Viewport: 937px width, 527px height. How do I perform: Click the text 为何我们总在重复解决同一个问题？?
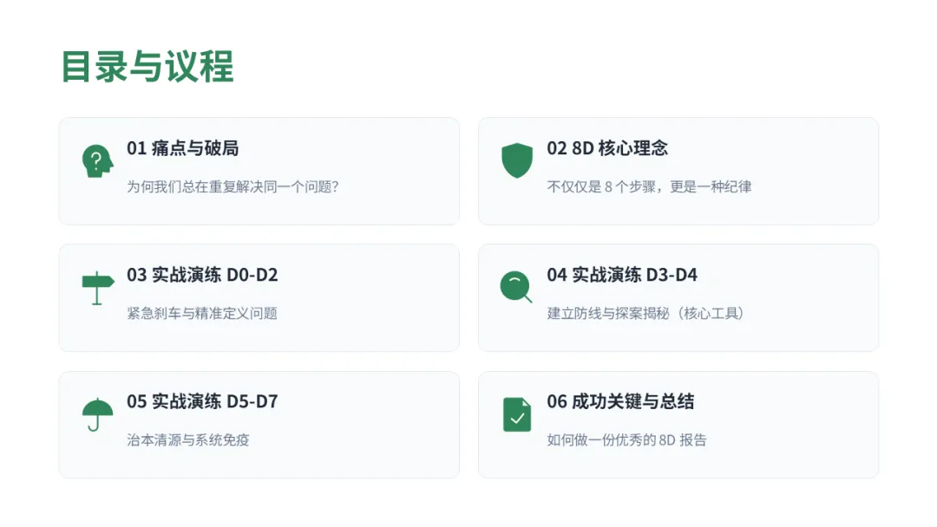233,186
